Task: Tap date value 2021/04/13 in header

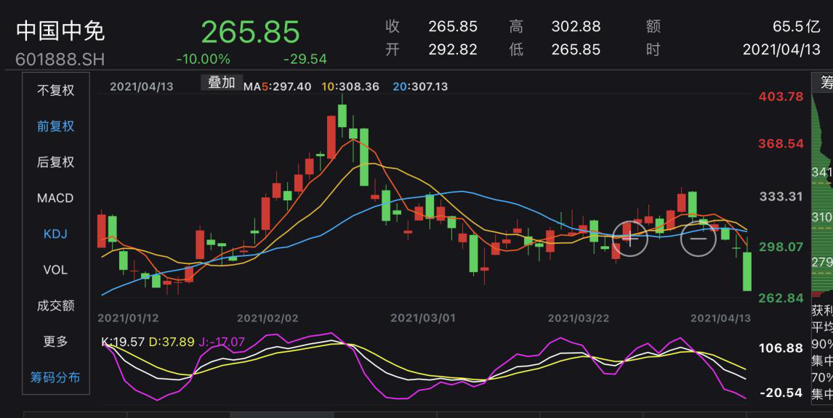Action: (781, 50)
